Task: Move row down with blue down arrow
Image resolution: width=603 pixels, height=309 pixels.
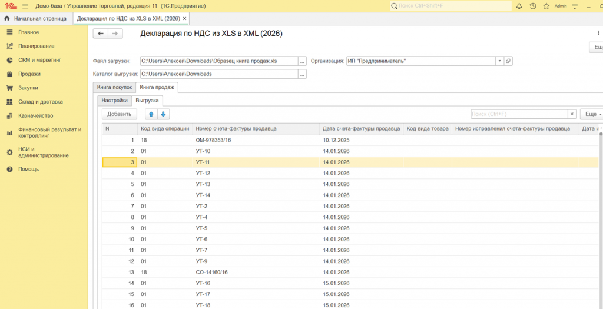Action: point(163,114)
